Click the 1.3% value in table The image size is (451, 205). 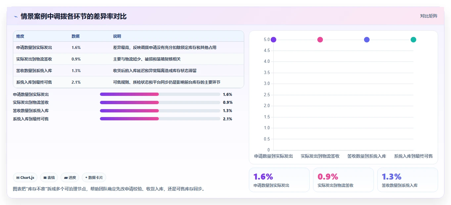point(76,71)
